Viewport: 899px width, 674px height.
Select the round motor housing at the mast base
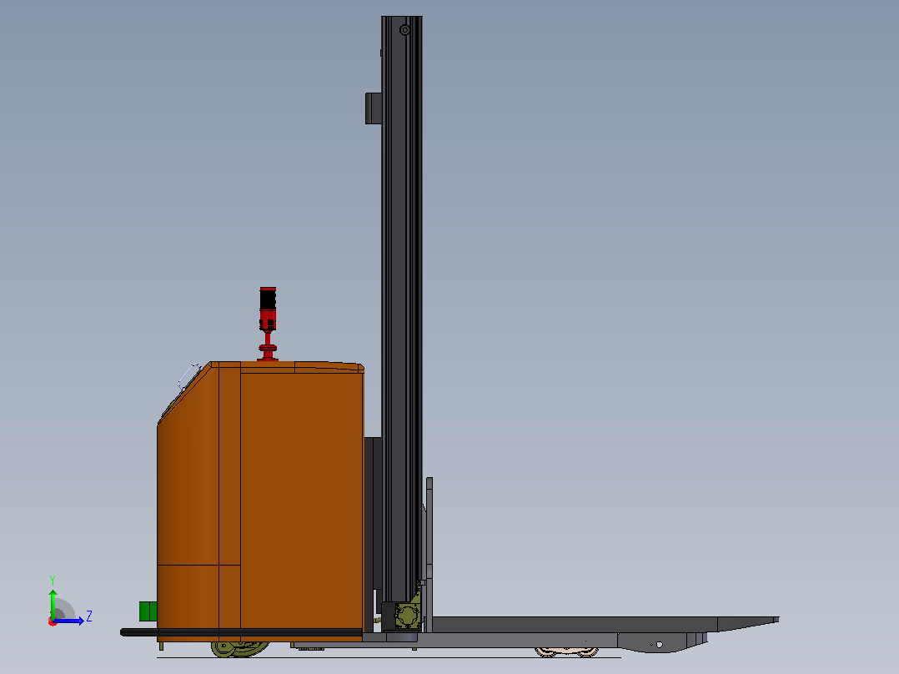(406, 616)
